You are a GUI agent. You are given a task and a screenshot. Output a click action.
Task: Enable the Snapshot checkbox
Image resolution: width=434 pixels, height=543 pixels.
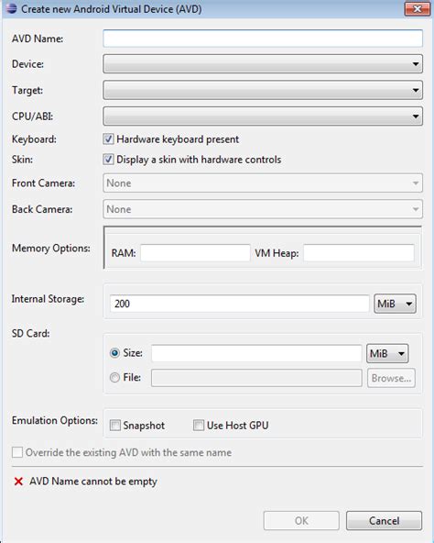(x=114, y=425)
